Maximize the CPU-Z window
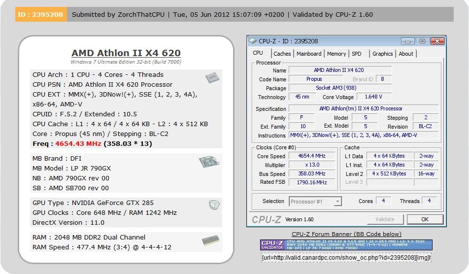This screenshot has height=274, width=469. pos(422,41)
